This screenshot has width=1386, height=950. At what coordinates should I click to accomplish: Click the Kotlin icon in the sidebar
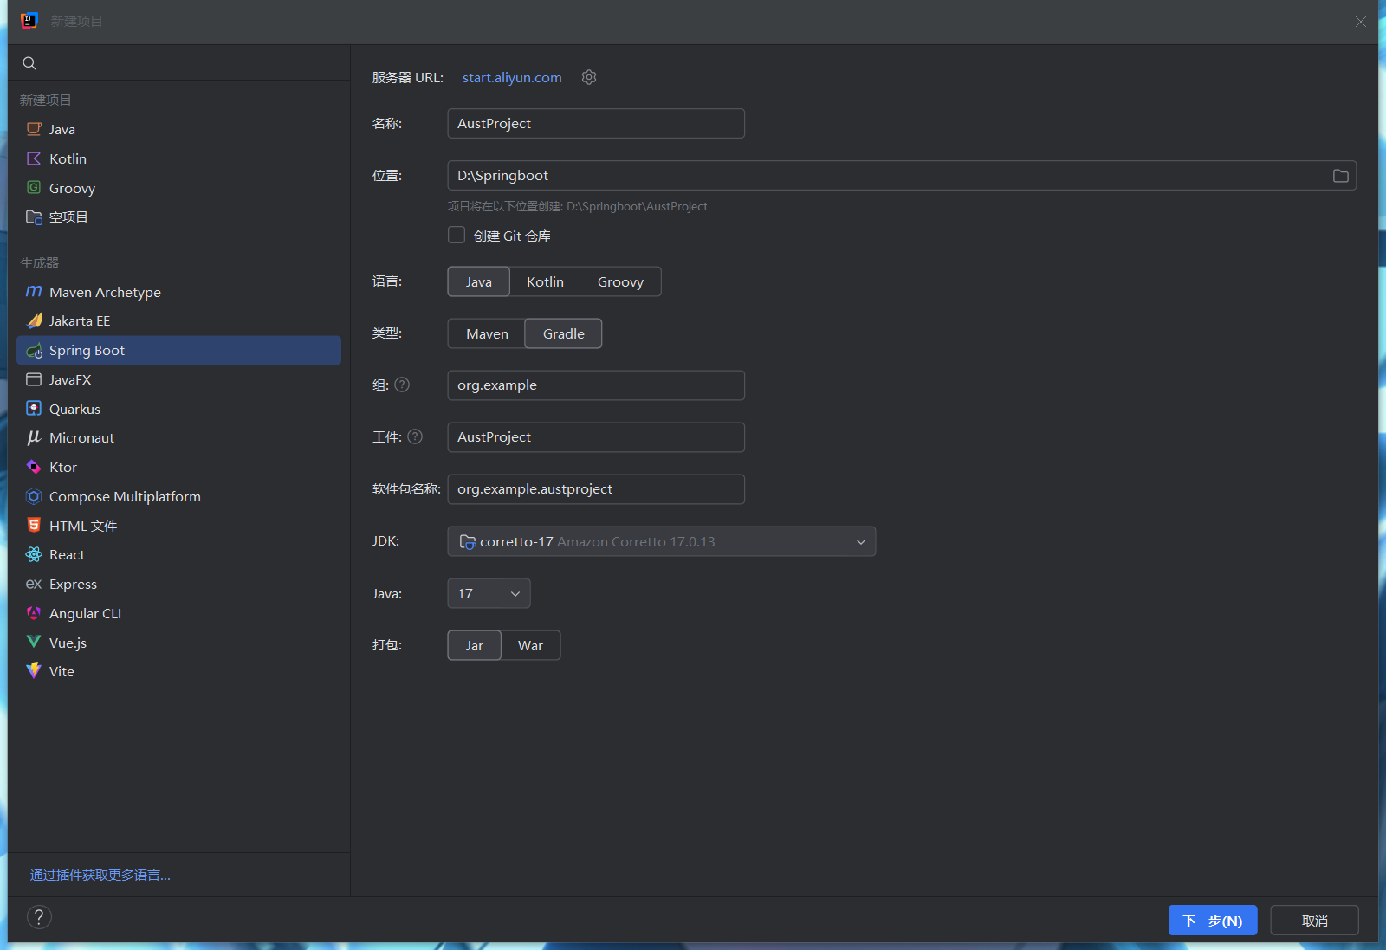(34, 158)
